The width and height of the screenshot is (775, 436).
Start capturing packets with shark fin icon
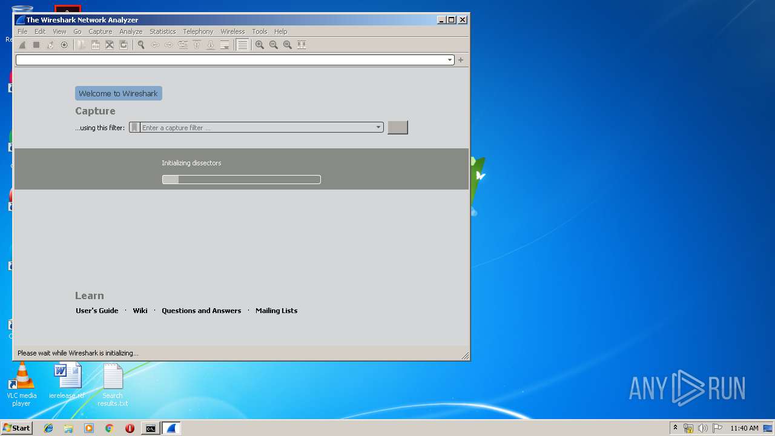click(22, 45)
